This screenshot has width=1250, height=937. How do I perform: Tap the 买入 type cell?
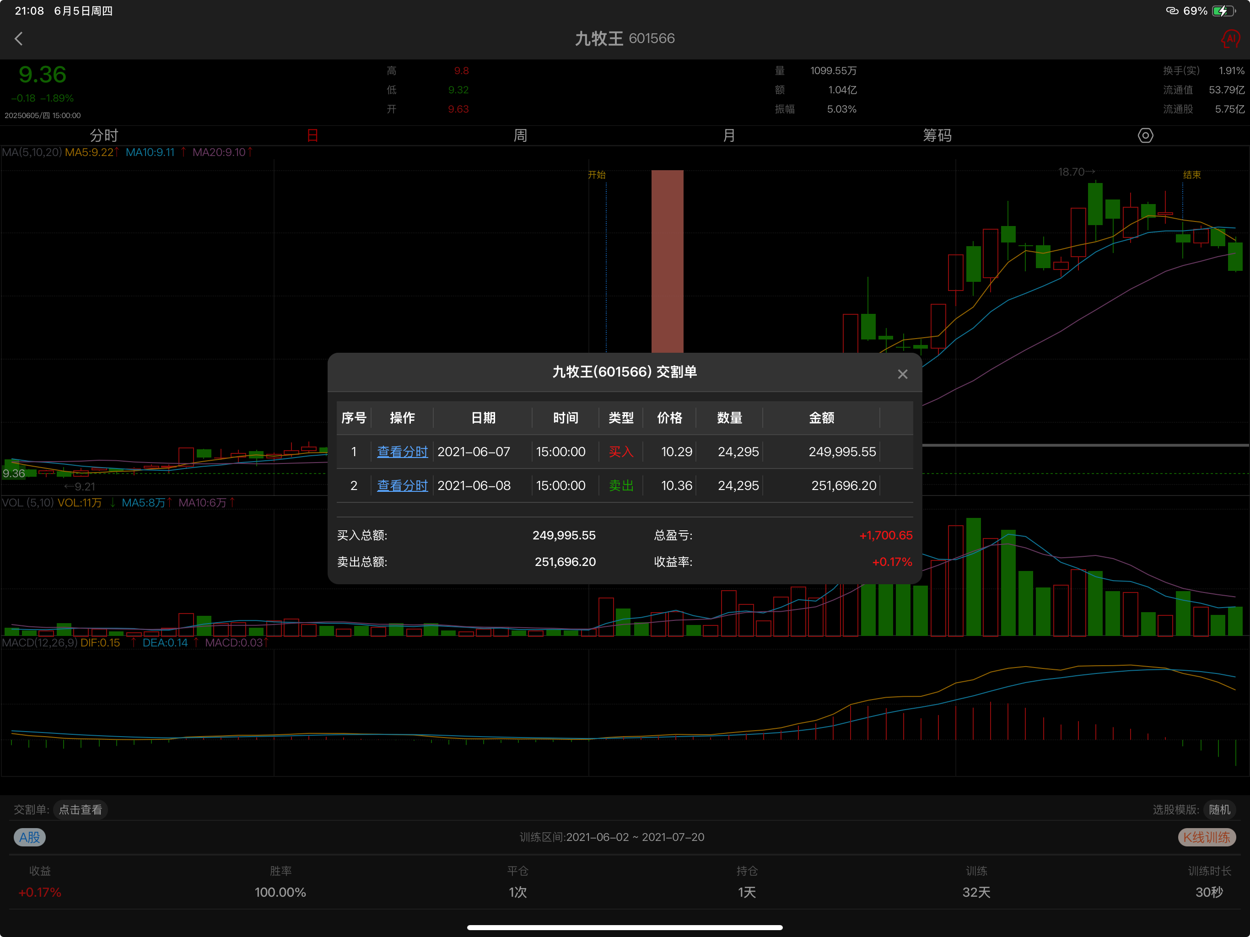pyautogui.click(x=620, y=452)
